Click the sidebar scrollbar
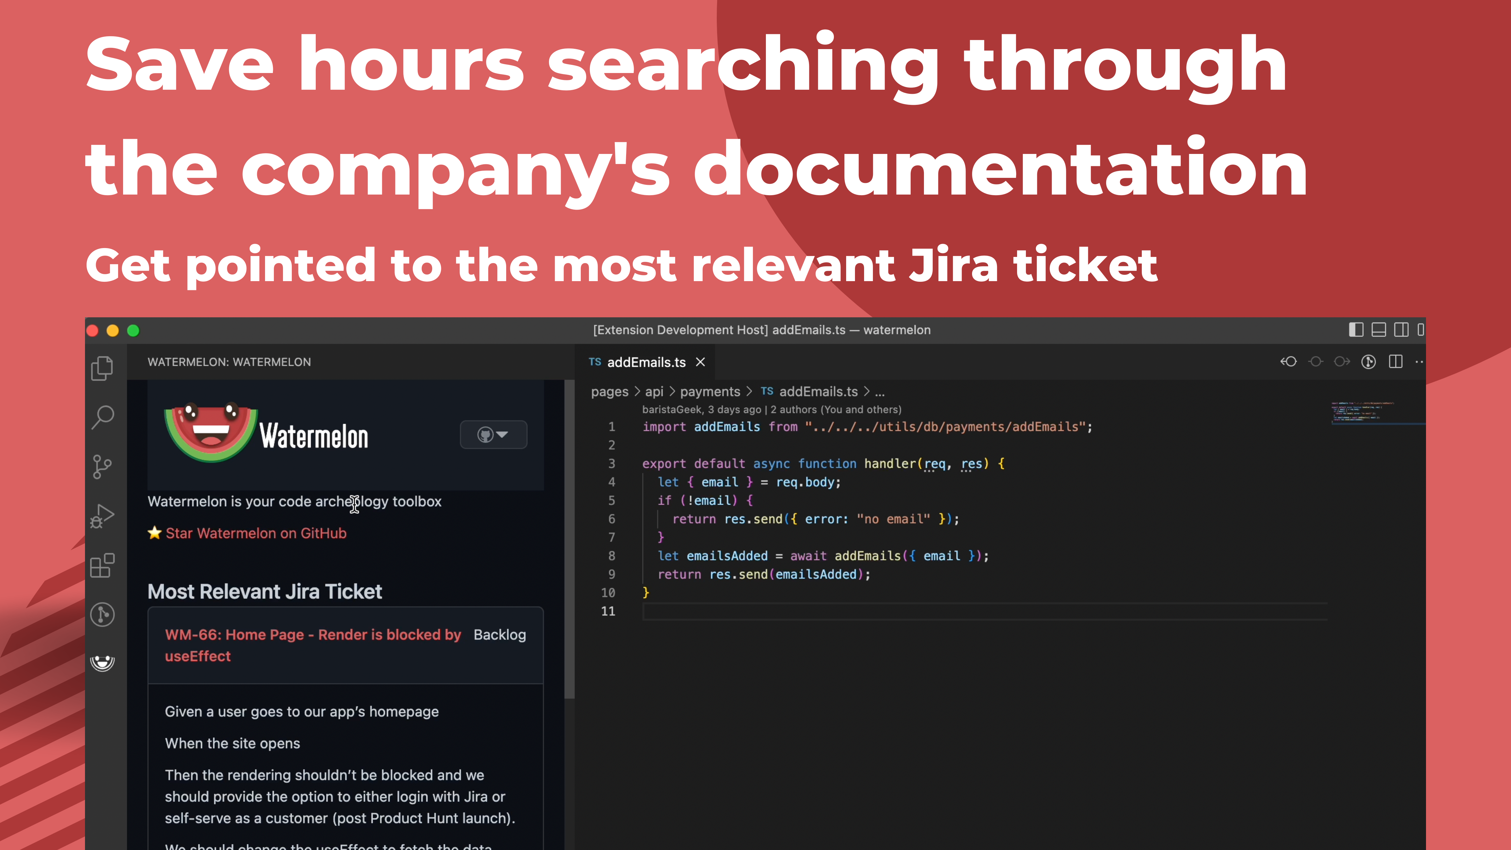This screenshot has width=1511, height=850. click(x=569, y=539)
